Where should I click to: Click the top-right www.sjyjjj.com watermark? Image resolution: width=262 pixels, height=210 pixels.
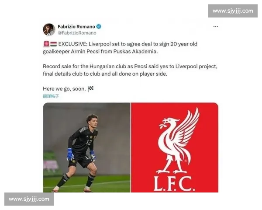coord(233,11)
